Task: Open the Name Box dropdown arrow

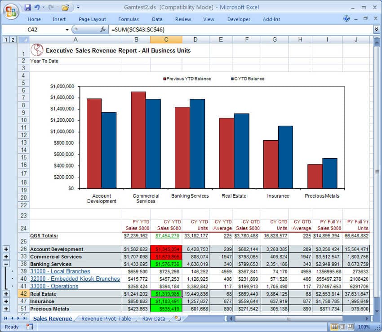Action: [x=67, y=30]
